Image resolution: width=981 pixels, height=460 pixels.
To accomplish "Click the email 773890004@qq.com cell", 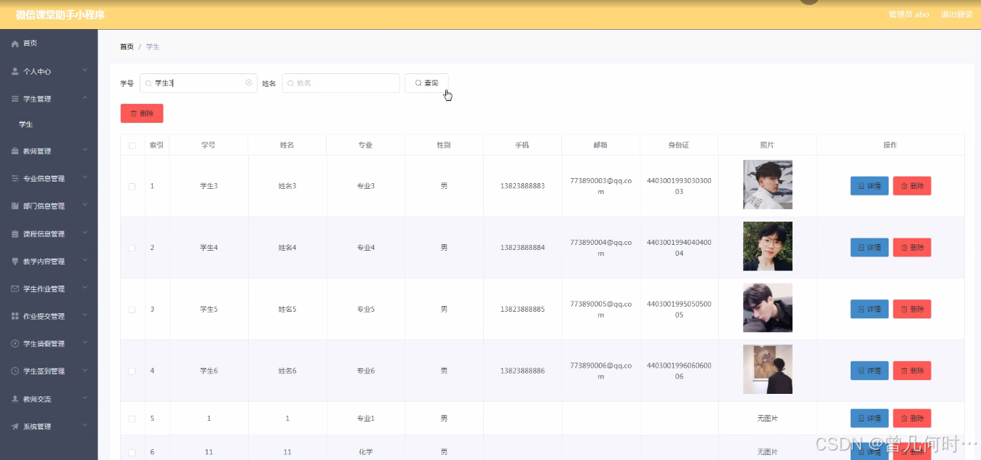I will [x=600, y=248].
